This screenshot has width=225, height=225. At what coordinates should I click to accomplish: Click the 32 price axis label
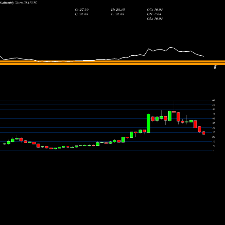[x=214, y=128]
